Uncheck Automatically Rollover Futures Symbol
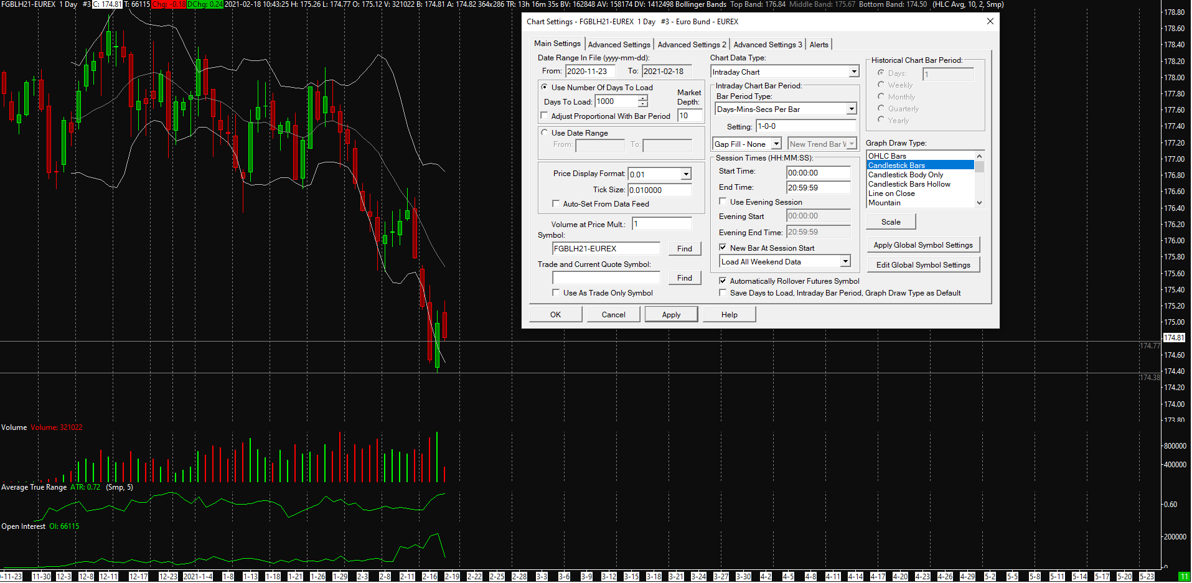1192x583 pixels. 723,281
